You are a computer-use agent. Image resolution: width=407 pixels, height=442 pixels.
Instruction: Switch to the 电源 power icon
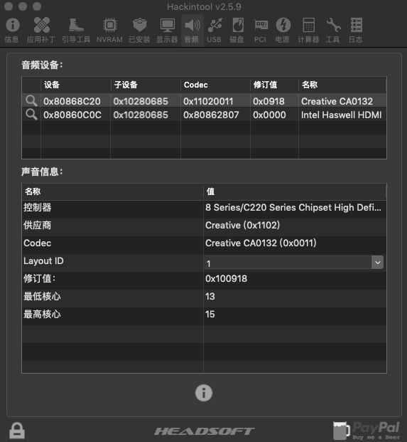point(283,30)
